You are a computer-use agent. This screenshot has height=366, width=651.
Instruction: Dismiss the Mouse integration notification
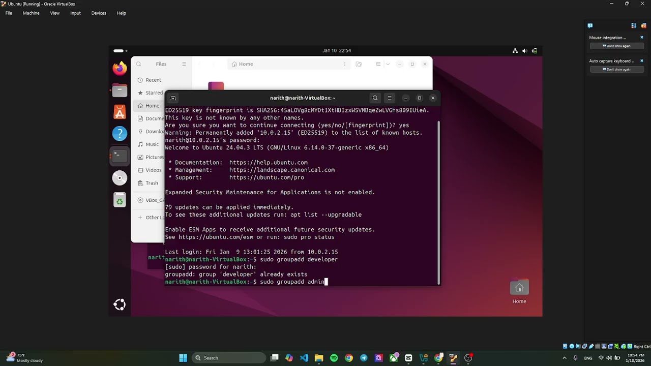pos(641,38)
